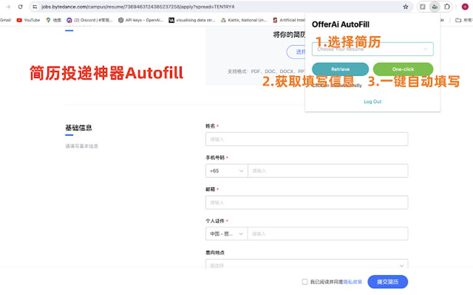This screenshot has width=473, height=295.
Task: Open the browser extensions puzzle icon
Action: (x=447, y=7)
